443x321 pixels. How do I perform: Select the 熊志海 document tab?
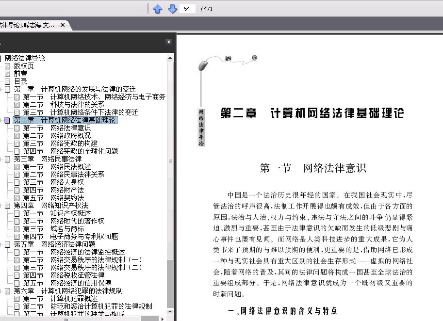(27, 25)
